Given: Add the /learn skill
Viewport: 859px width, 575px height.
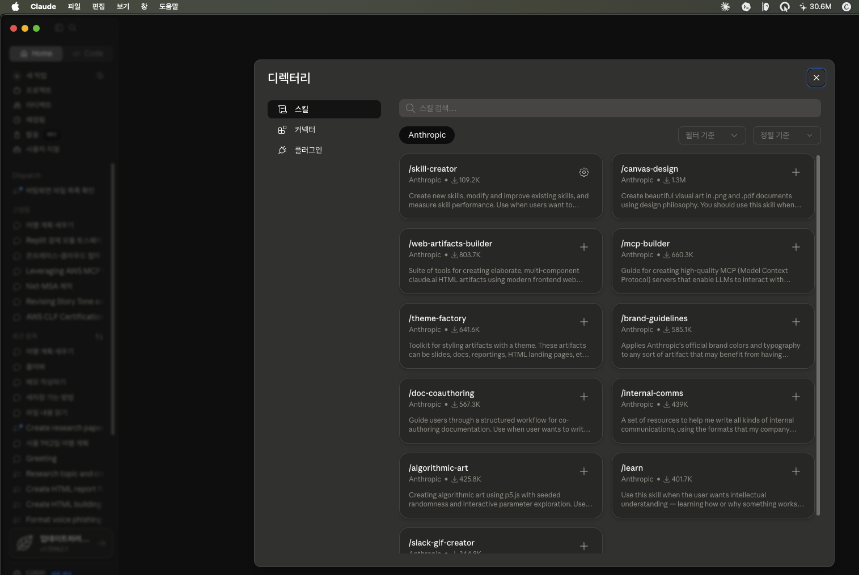Looking at the screenshot, I should [x=796, y=471].
